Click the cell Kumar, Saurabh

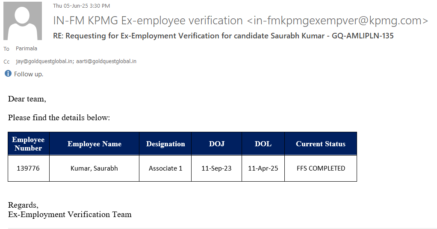94,168
